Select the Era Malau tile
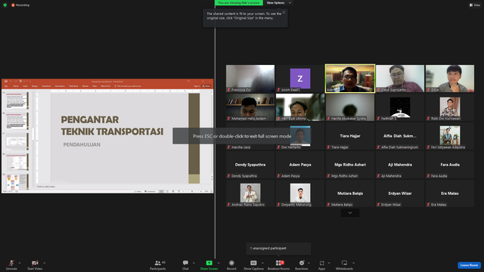 [x=450, y=193]
